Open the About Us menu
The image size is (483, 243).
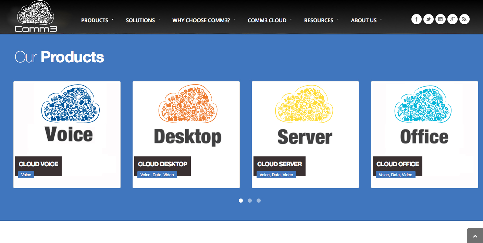point(364,20)
